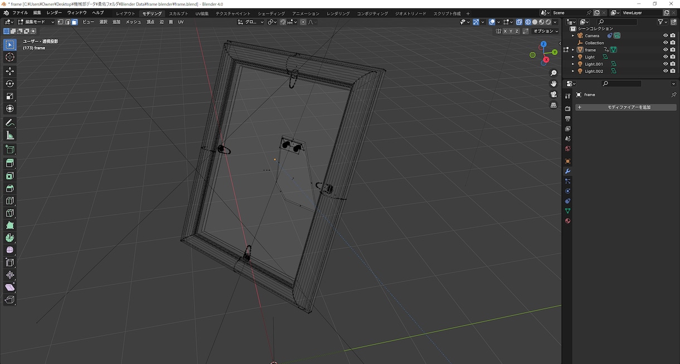The height and width of the screenshot is (364, 680).
Task: Toggle X axis mirror
Action: coord(505,31)
